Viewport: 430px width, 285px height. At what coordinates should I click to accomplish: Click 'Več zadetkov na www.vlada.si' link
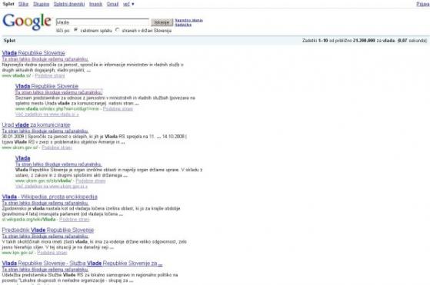[47, 114]
